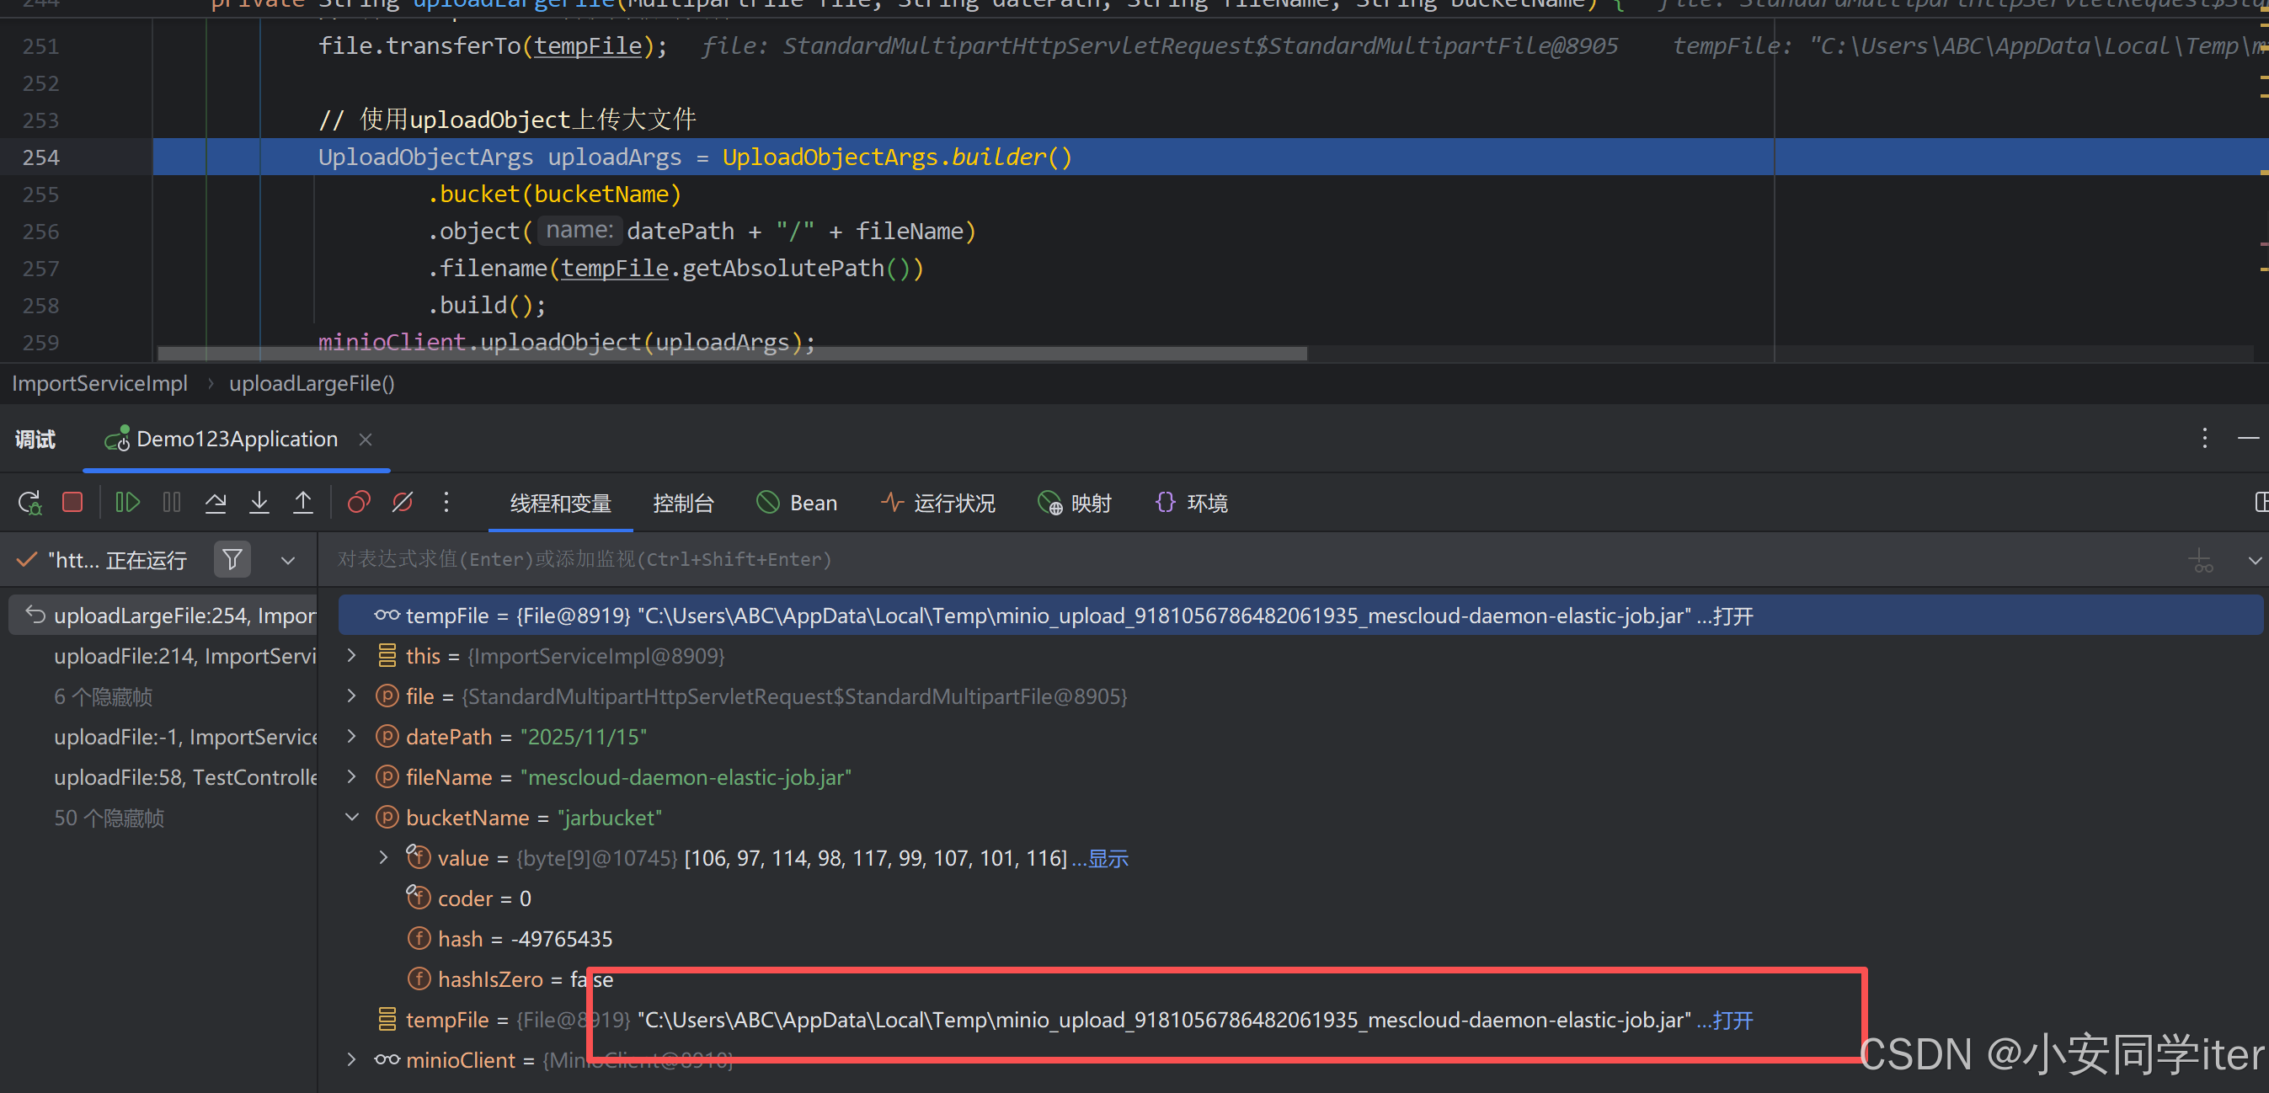Collapse the bucketName variable node
Screen dimensions: 2269x1093
(x=351, y=818)
